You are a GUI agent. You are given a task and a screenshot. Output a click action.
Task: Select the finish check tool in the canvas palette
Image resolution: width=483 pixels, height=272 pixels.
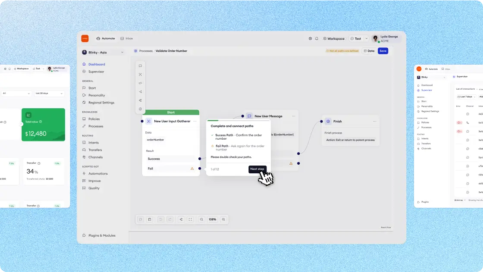(141, 109)
